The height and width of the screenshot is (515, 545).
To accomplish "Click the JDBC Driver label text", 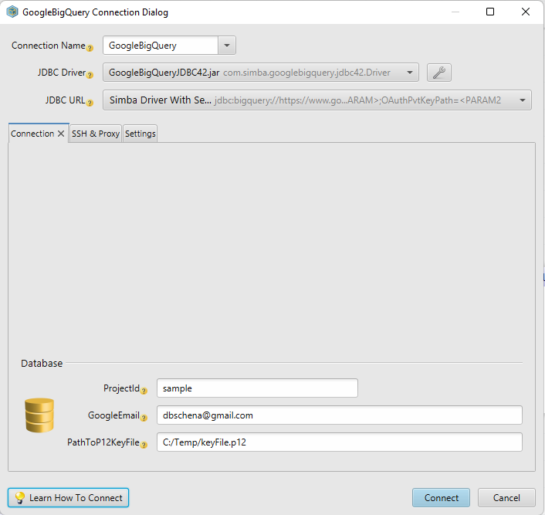I will pos(62,73).
